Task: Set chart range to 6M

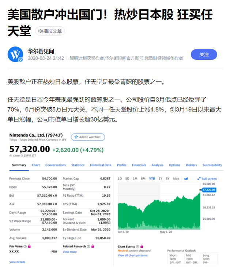Action: [143, 178]
